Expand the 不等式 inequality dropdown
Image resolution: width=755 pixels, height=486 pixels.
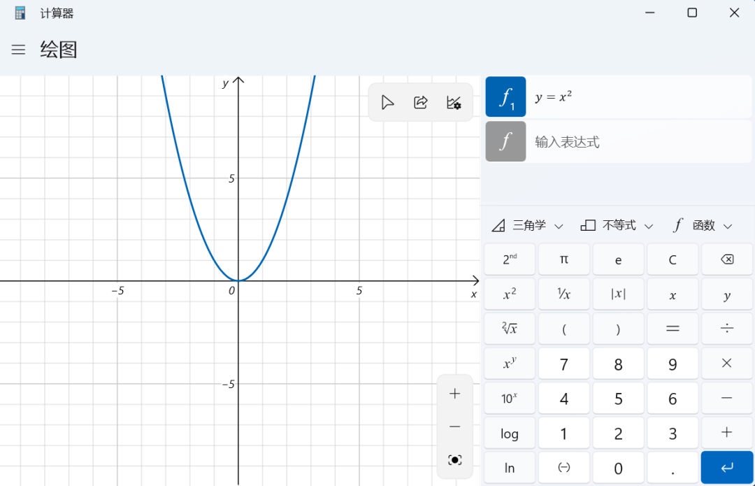617,225
